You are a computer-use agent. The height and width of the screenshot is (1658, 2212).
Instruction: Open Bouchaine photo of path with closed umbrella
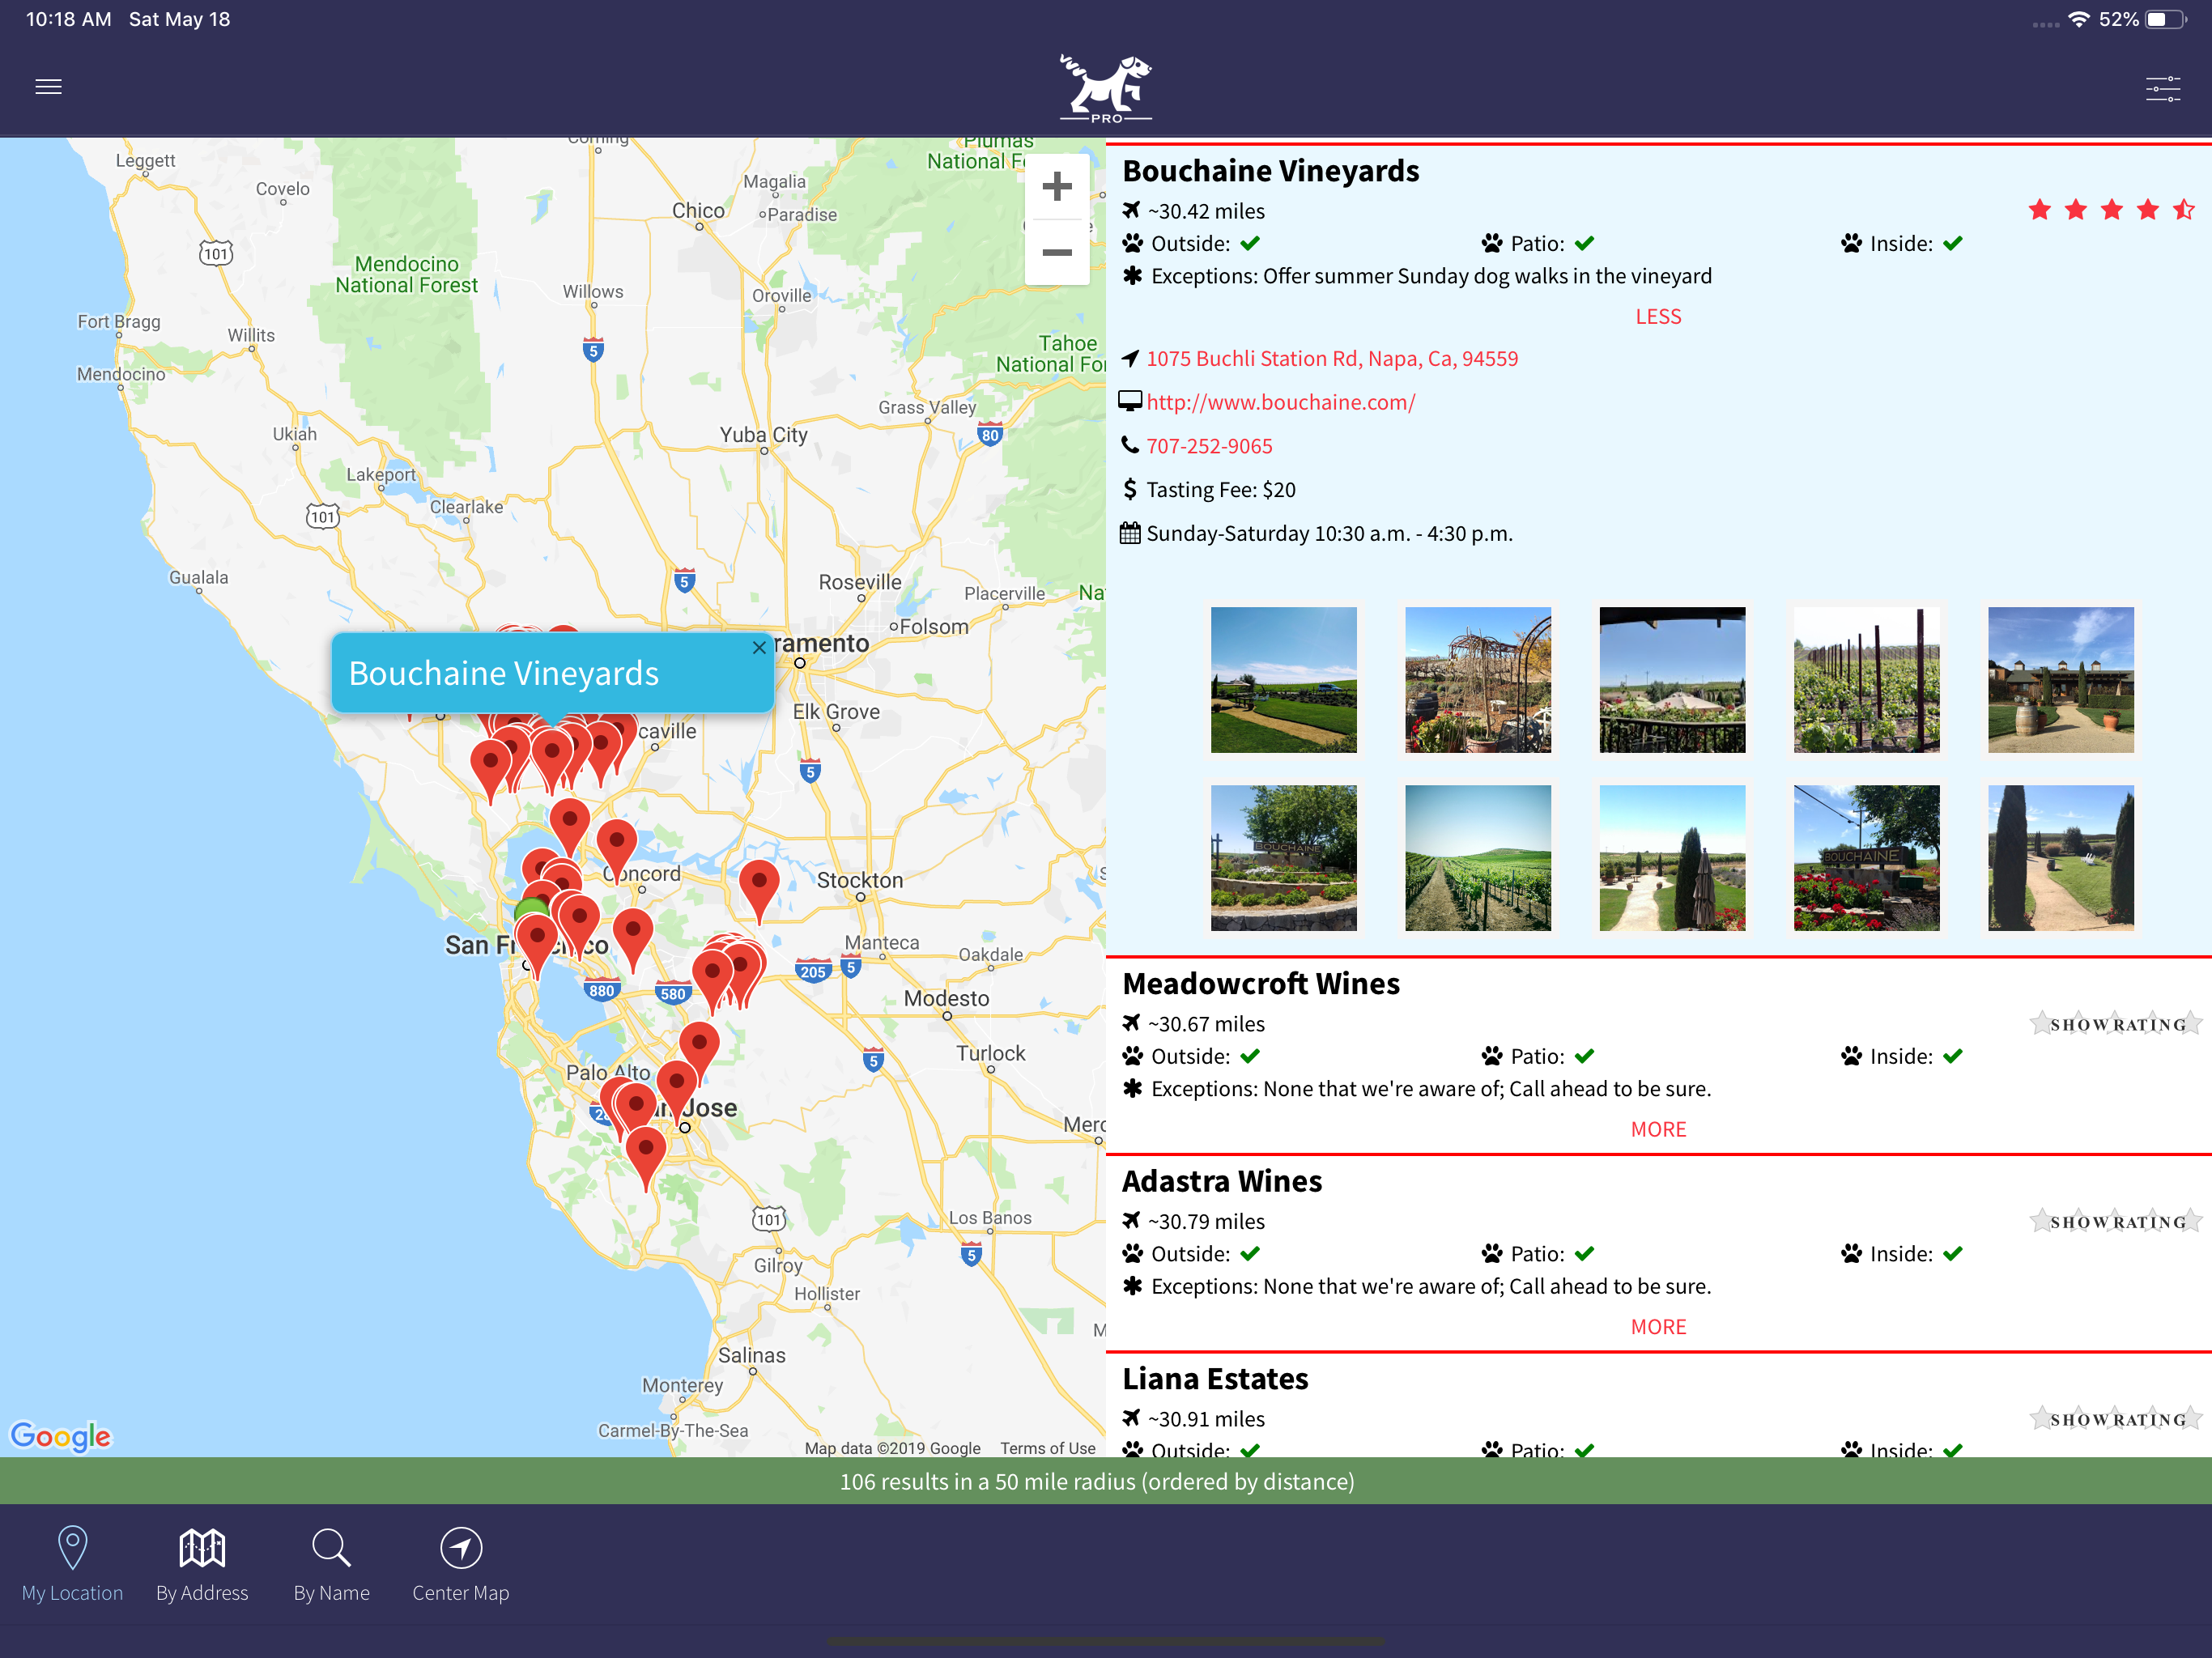(x=1672, y=858)
